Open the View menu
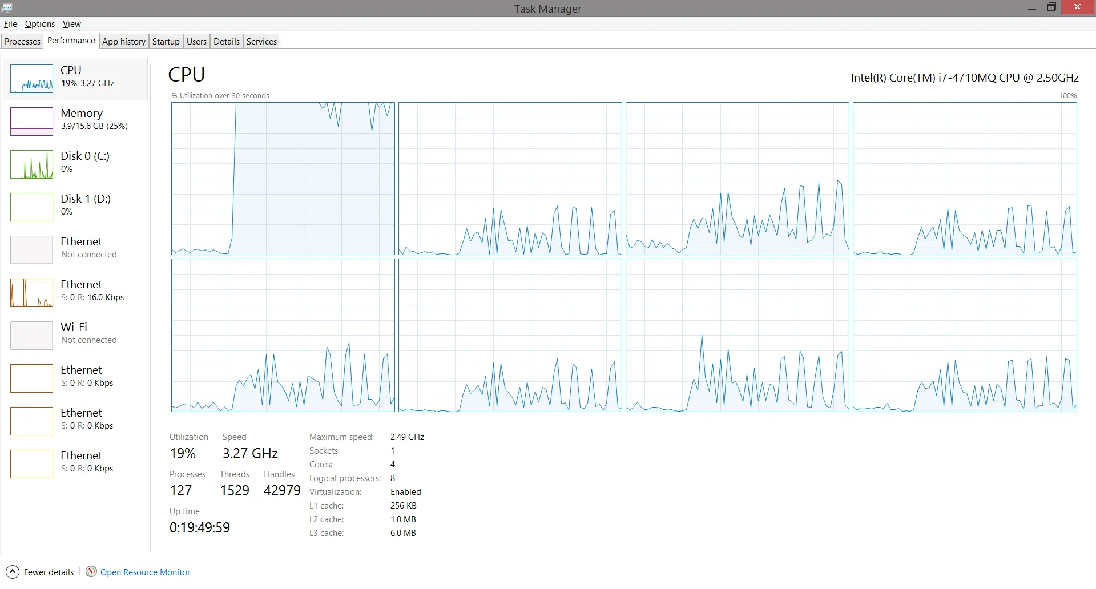 click(x=72, y=23)
